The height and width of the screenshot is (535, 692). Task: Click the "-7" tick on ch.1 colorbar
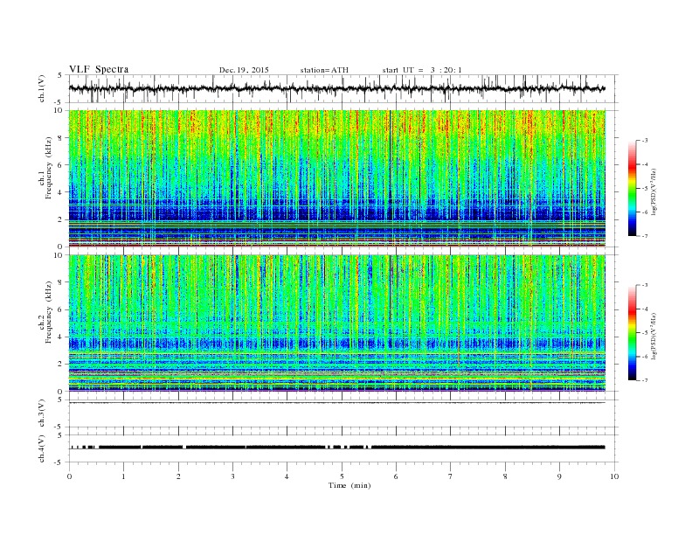645,236
